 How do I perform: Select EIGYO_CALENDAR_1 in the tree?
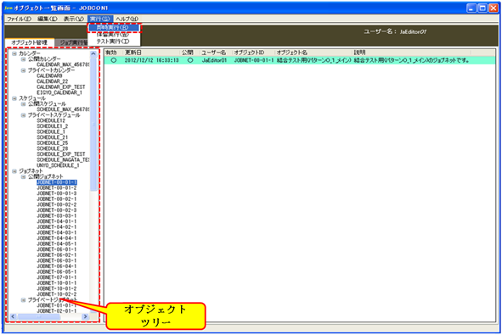pyautogui.click(x=59, y=92)
